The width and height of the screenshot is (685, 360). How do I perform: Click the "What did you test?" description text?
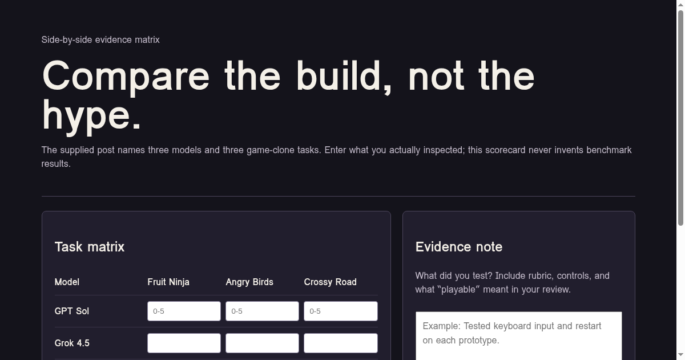coord(513,282)
